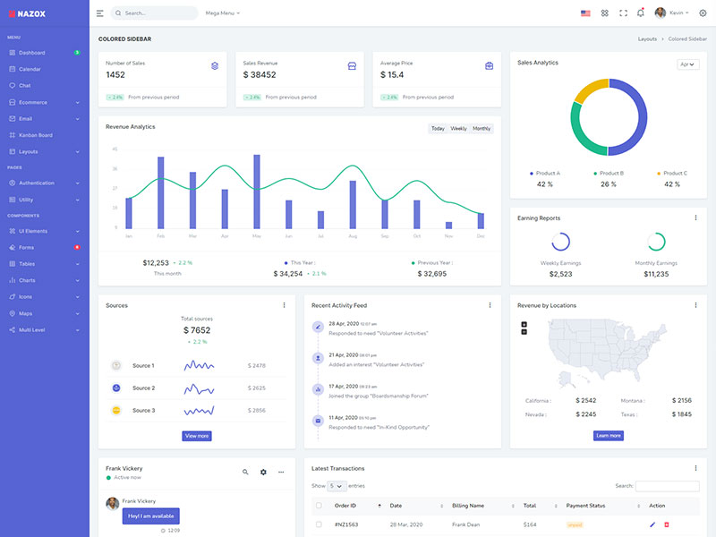Open the Apr month dropdown in Sales Analytics
This screenshot has width=716, height=537.
(686, 64)
